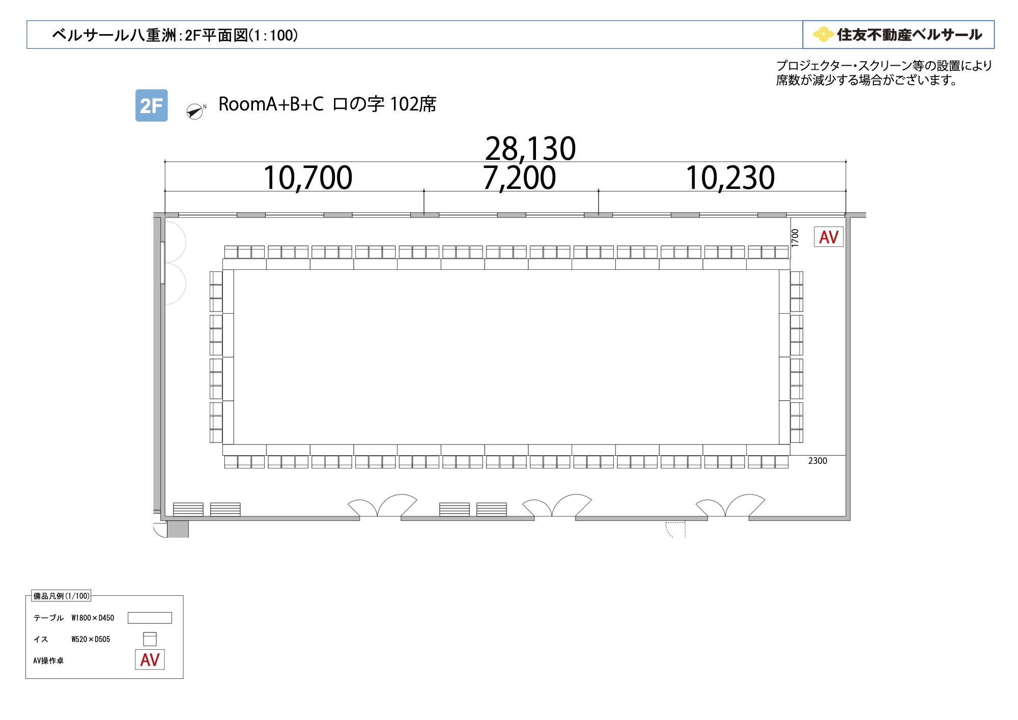1018x720 pixels.
Task: Click the chair symbol in the legend
Action: coord(150,639)
